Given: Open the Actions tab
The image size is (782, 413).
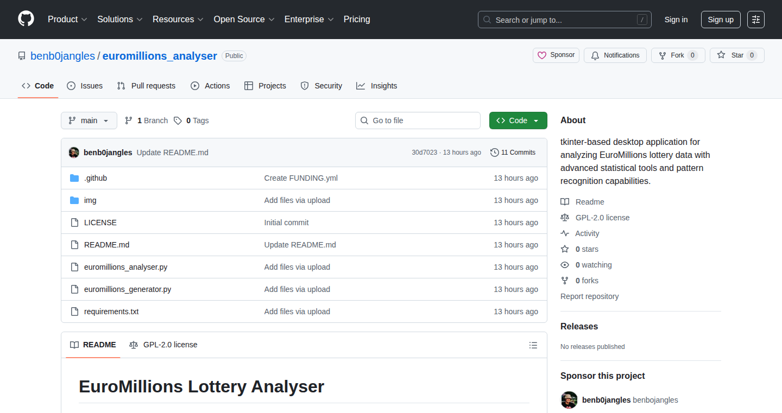Looking at the screenshot, I should pos(210,86).
